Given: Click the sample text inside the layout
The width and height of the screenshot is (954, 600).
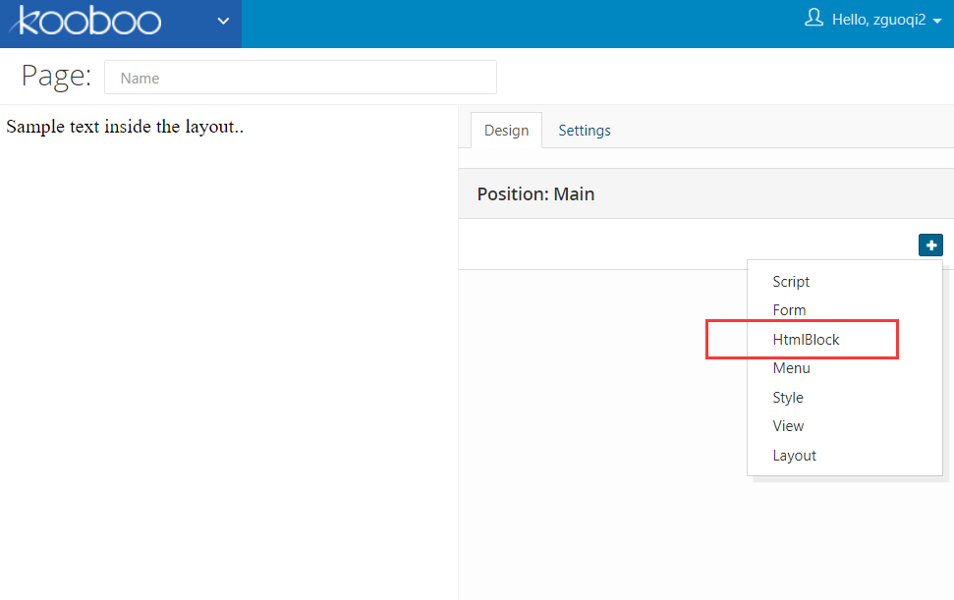Looking at the screenshot, I should (125, 127).
